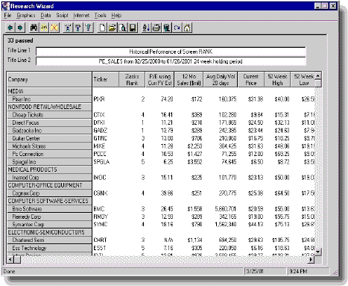Click the 12 Mo Sales column header

pyautogui.click(x=189, y=80)
